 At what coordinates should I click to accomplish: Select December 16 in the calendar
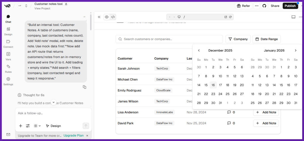[x=213, y=85]
